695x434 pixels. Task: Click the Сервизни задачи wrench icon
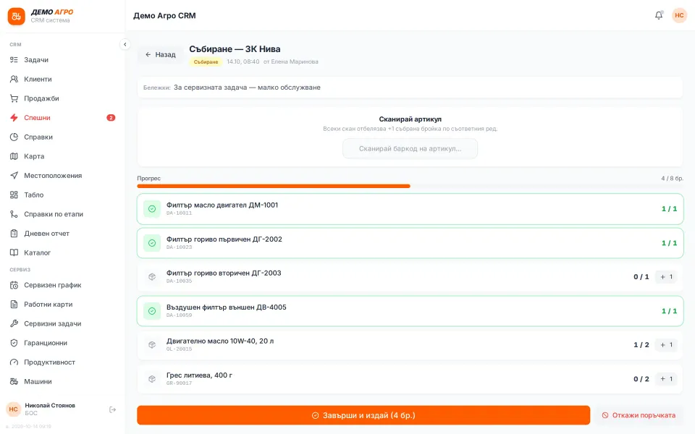[x=14, y=324]
